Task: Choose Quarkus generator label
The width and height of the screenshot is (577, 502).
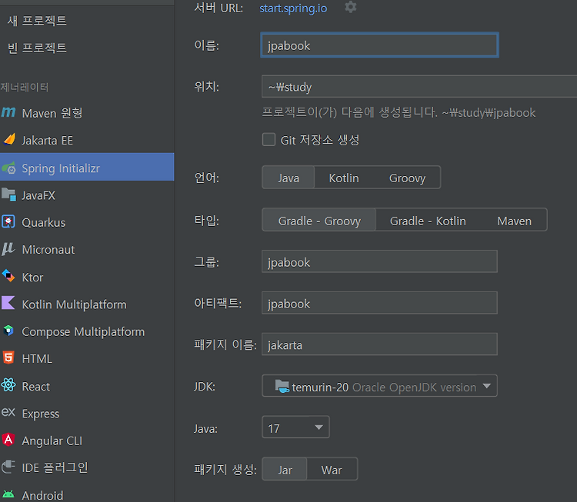Action: click(43, 222)
